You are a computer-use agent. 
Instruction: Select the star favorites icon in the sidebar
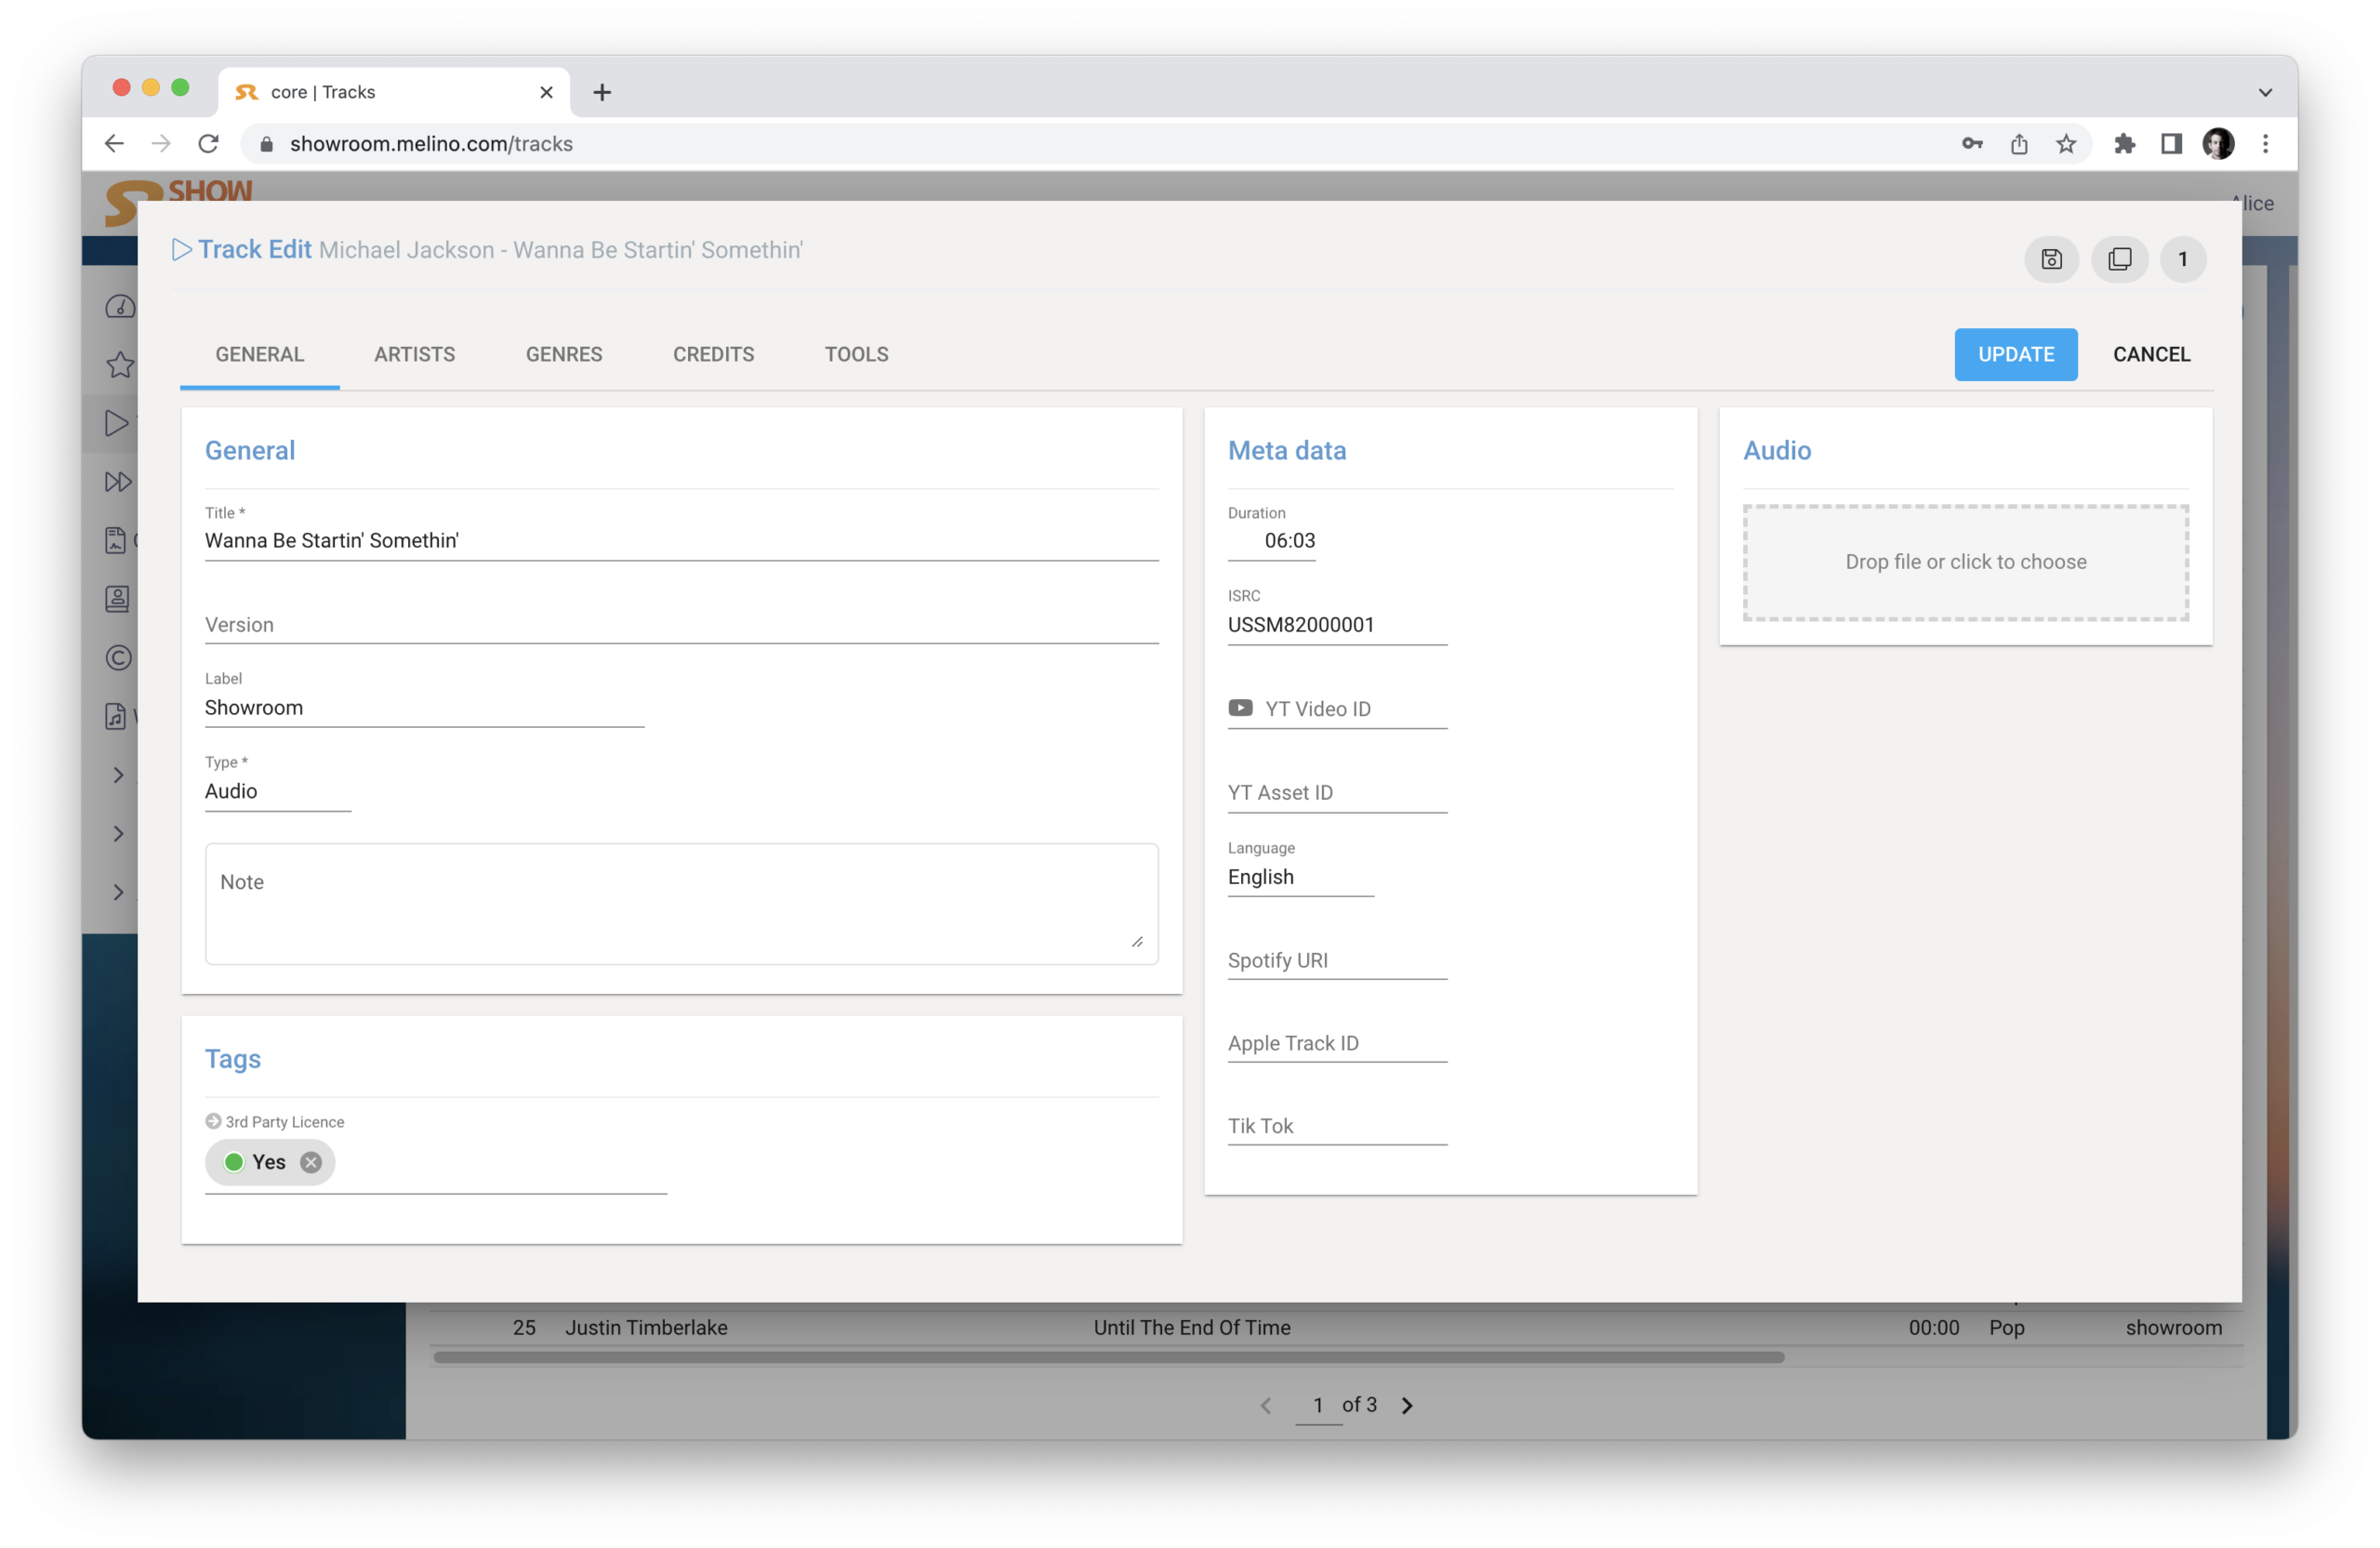tap(120, 365)
